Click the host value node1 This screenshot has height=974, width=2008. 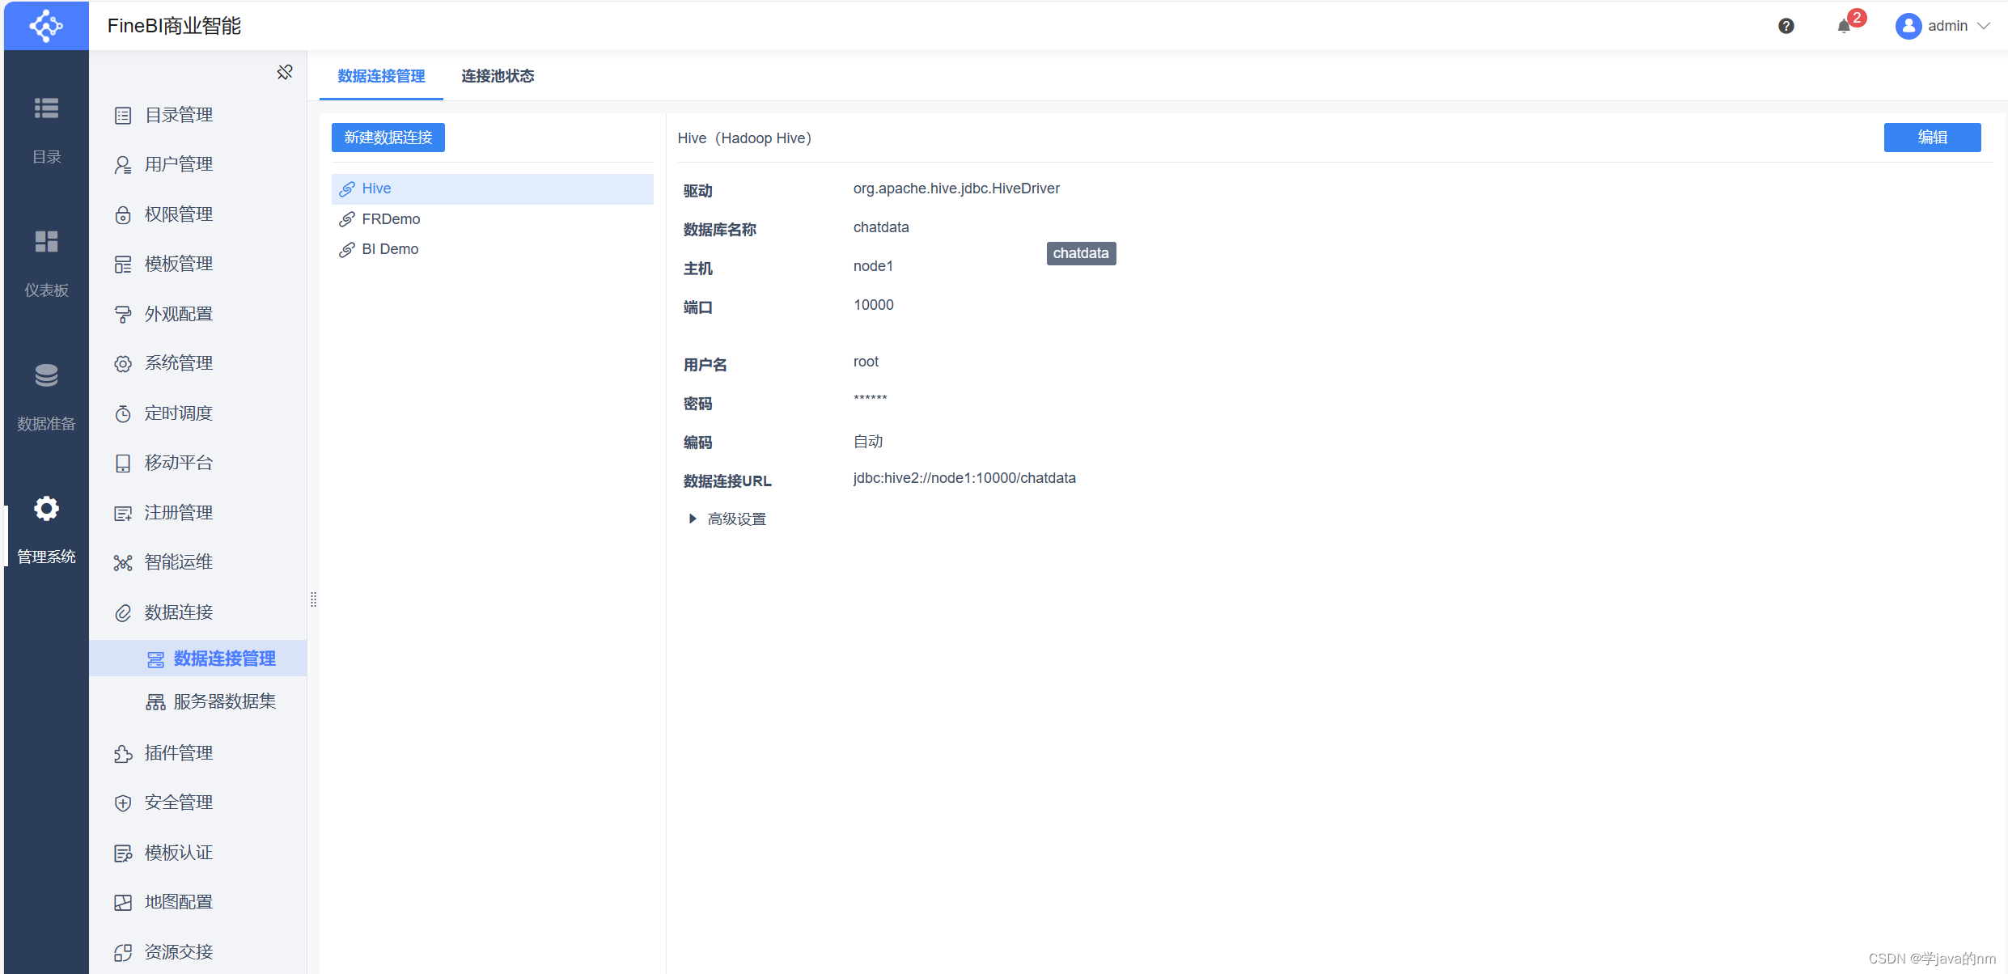(873, 266)
